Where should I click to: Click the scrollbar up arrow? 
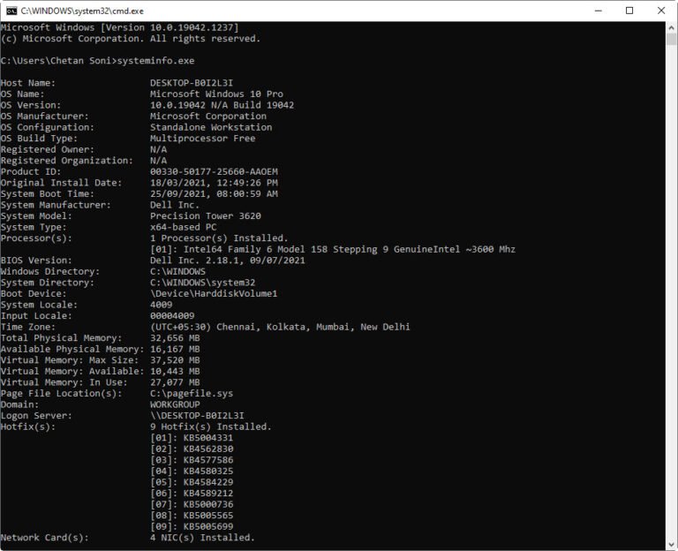point(671,27)
